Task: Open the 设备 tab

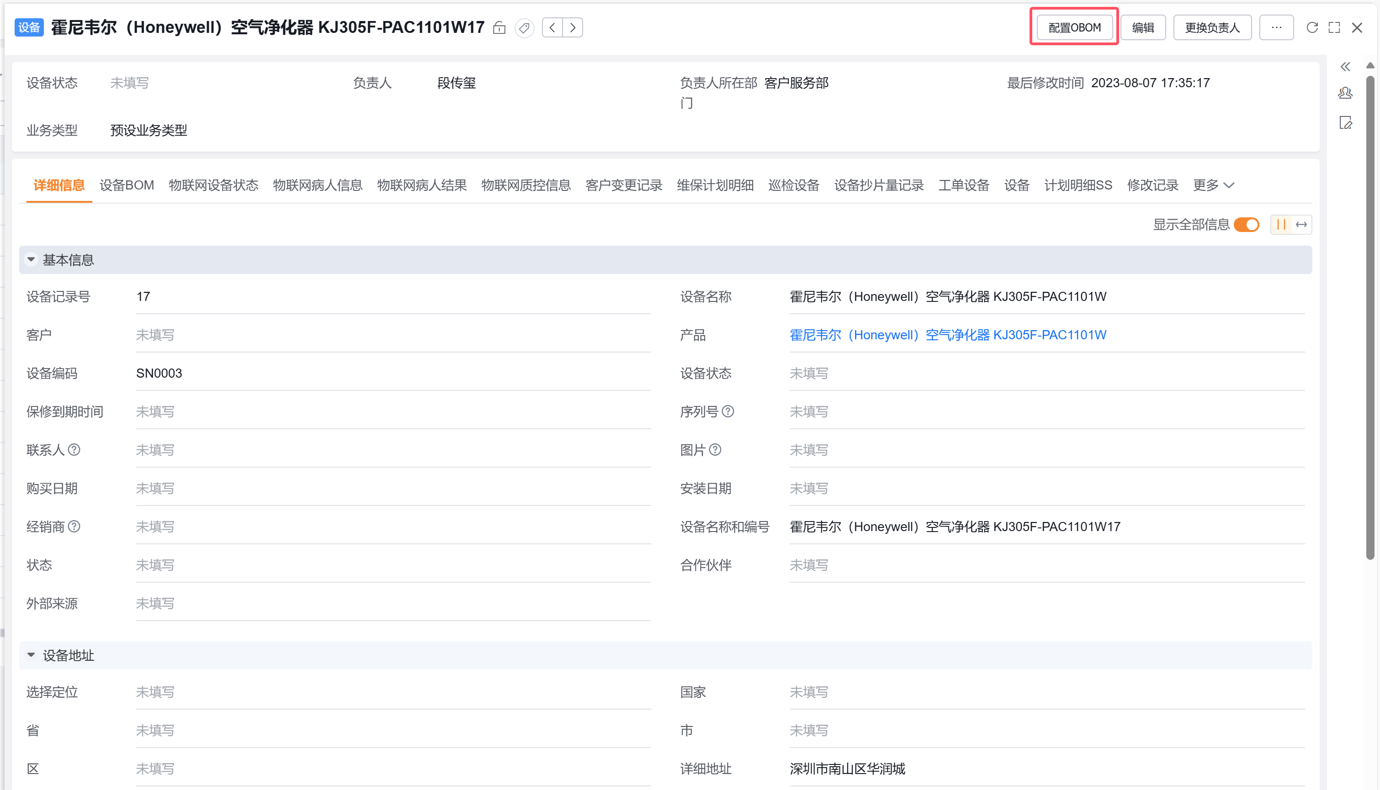Action: point(1017,185)
